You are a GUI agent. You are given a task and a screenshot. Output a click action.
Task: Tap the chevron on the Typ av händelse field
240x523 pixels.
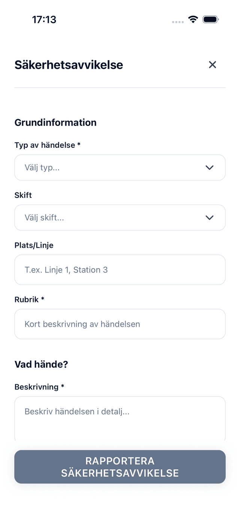(209, 167)
